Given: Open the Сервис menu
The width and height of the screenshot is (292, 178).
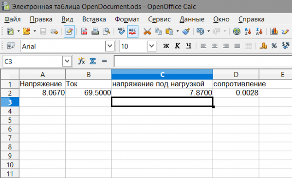Looking at the screenshot, I should click(x=160, y=19).
